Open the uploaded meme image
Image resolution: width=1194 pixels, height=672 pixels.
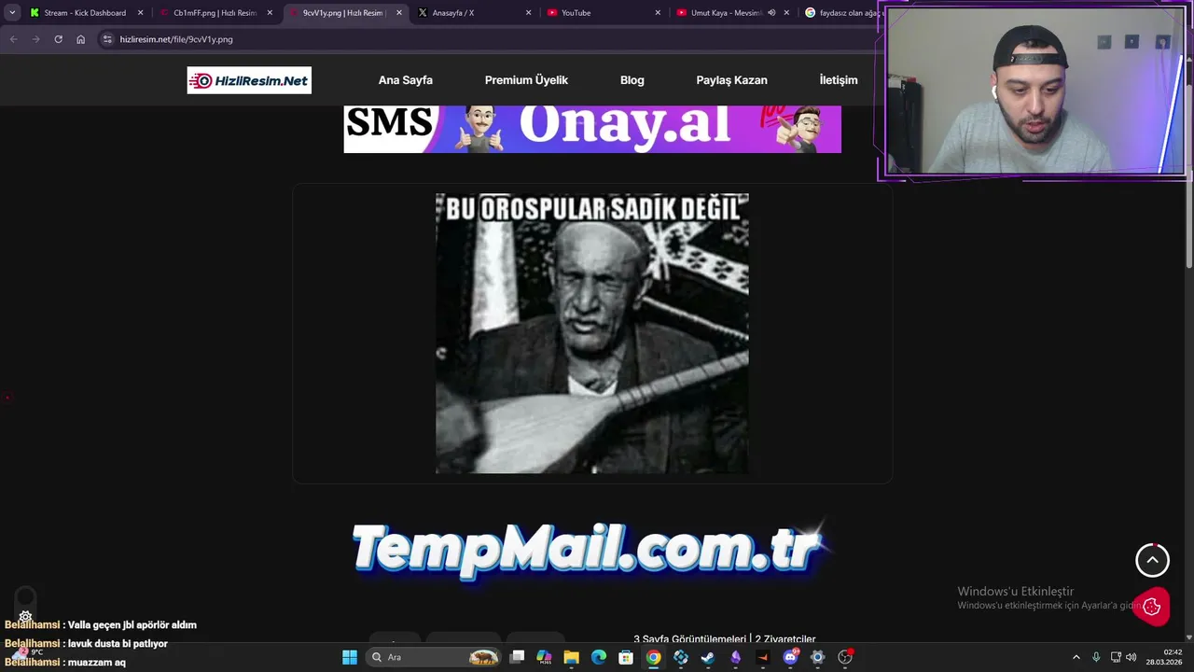click(x=592, y=333)
